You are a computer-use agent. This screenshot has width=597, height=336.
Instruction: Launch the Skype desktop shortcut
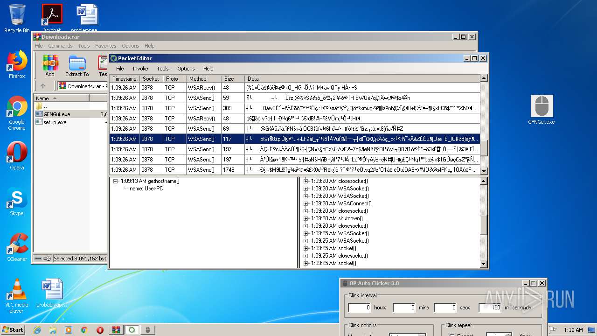click(x=17, y=202)
